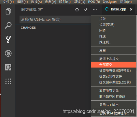Click the 源代码管理: GIT panel title
Screen dimensions: 137x117
(x=32, y=9)
